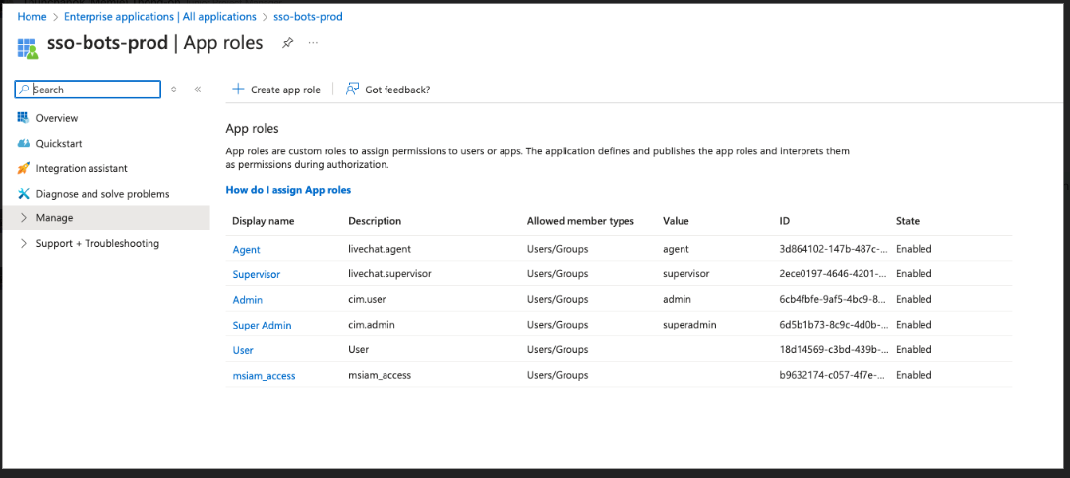
Task: Click the Overview icon in sidebar
Action: tap(23, 118)
